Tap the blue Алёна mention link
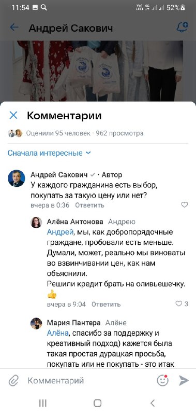Viewport: 196px width, 415px height. tap(57, 333)
